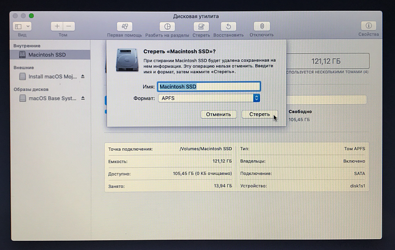Click the Внешние sidebar section header

point(23,68)
